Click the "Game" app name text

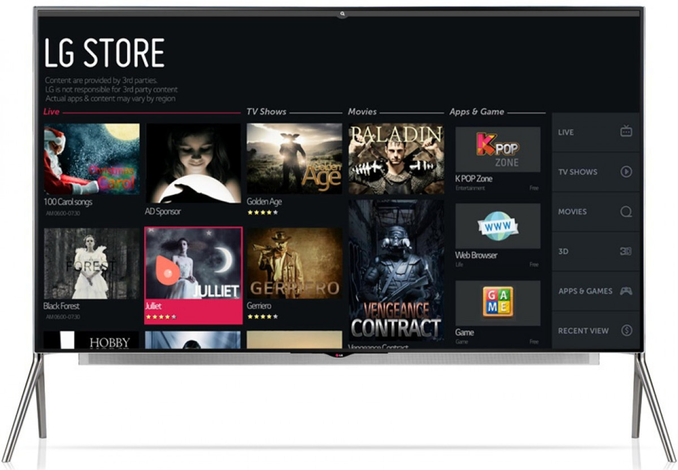[x=464, y=333]
